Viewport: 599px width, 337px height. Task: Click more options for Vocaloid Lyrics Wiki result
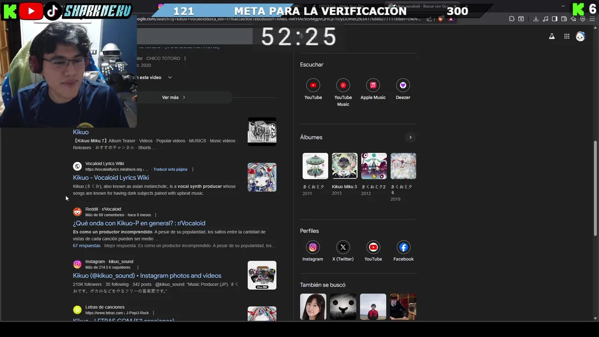coord(193,169)
